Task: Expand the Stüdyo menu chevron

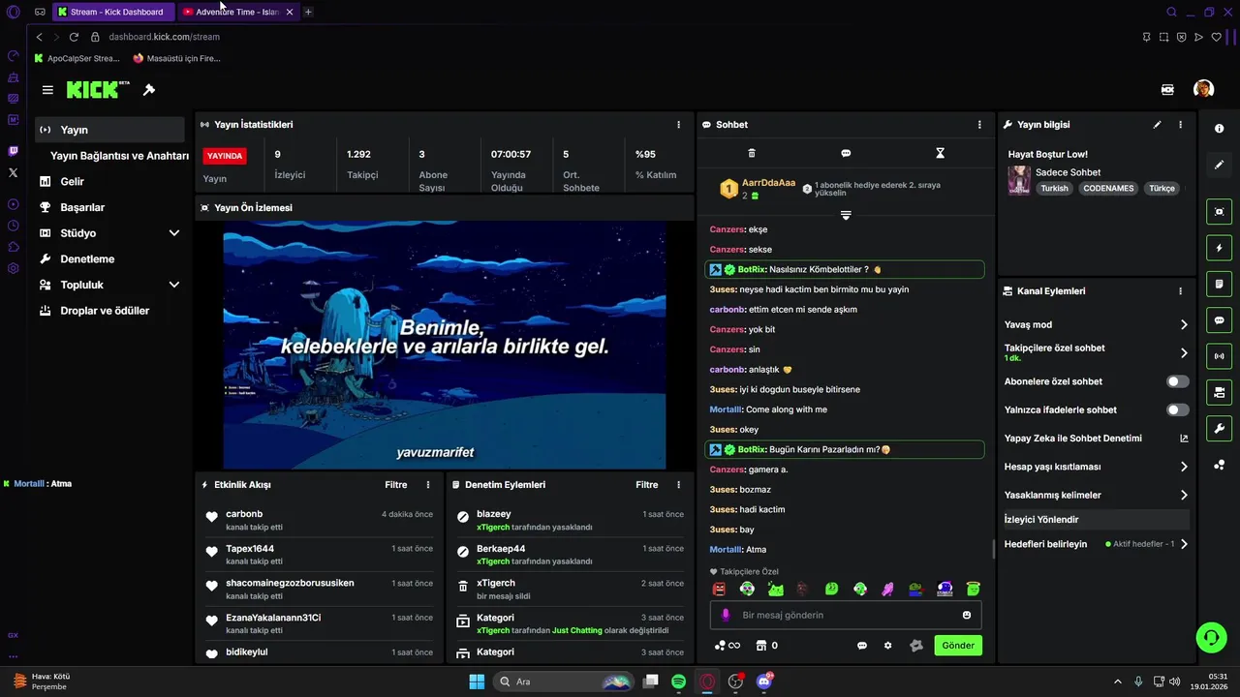Action: tap(174, 233)
